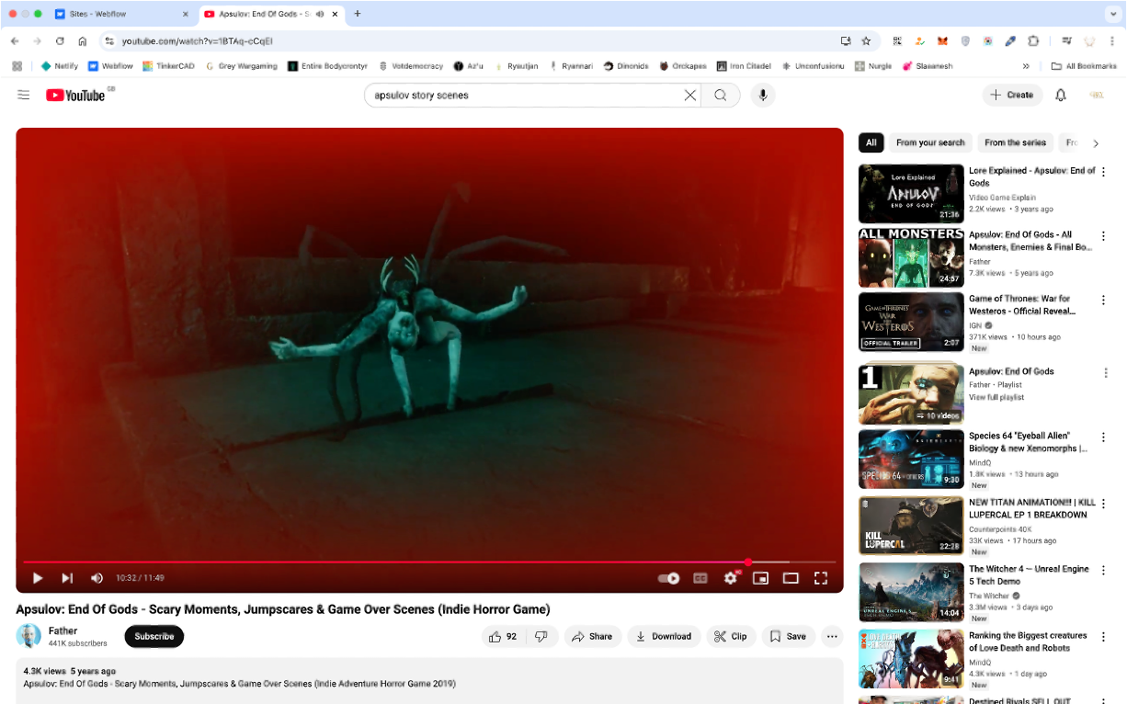Switch to Sites - Webflow tab
Viewport: 1127px width, 704px height.
pyautogui.click(x=122, y=14)
